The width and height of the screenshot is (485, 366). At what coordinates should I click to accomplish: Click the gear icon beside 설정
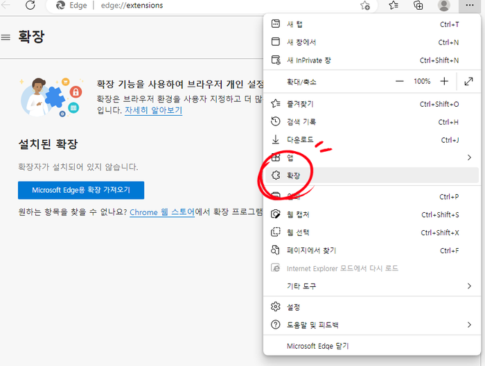coord(275,306)
